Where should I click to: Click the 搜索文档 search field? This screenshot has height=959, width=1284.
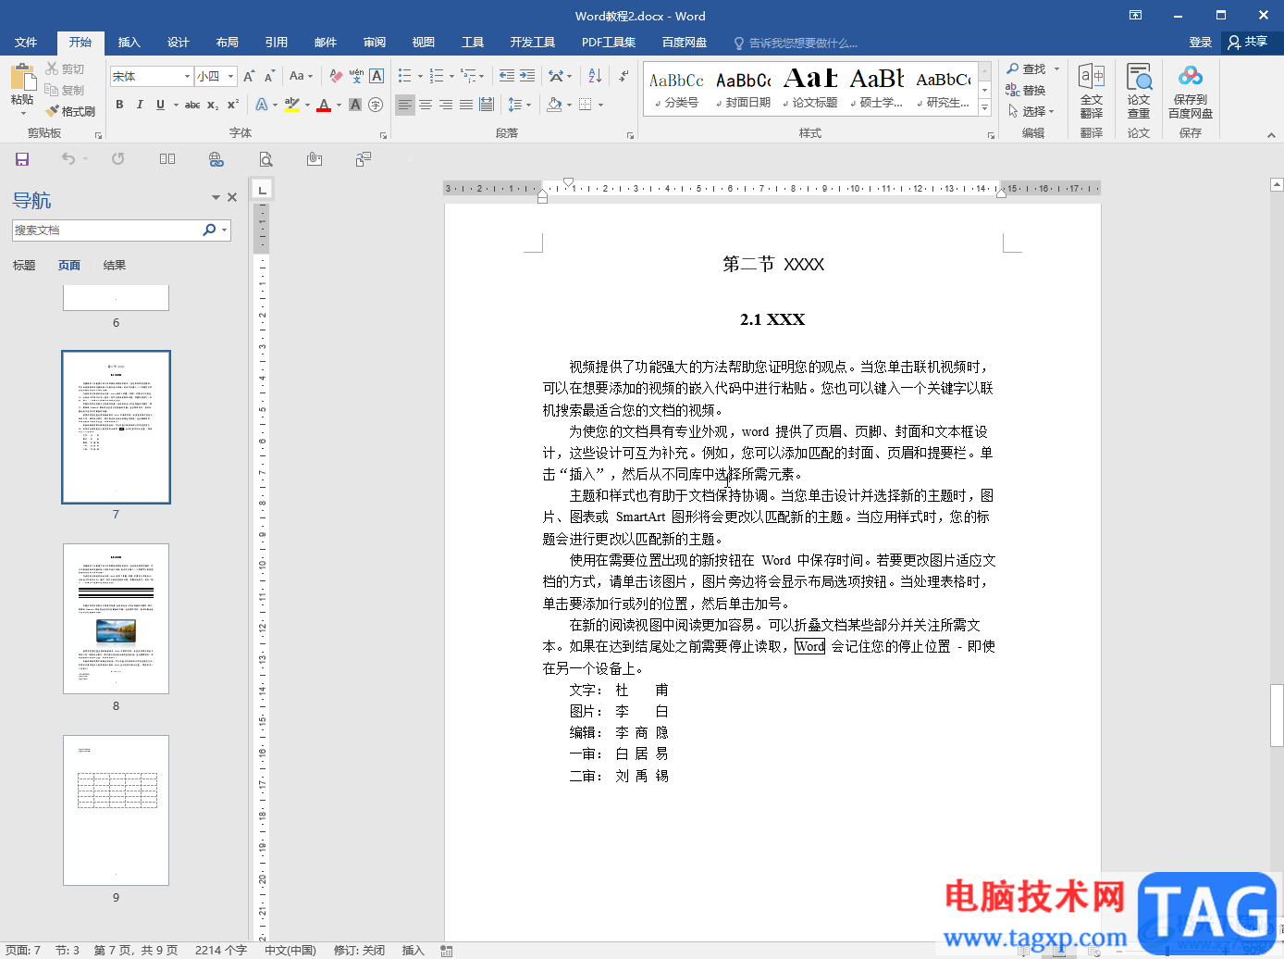[106, 230]
